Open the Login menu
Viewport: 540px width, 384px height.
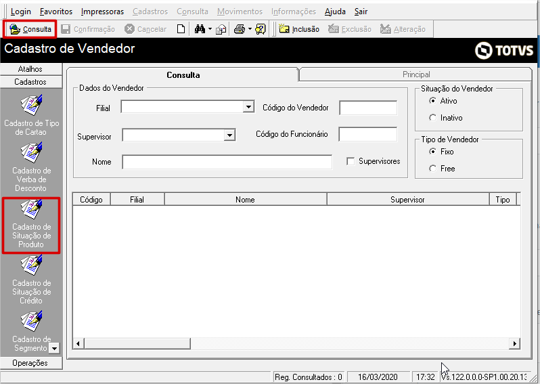pyautogui.click(x=21, y=12)
